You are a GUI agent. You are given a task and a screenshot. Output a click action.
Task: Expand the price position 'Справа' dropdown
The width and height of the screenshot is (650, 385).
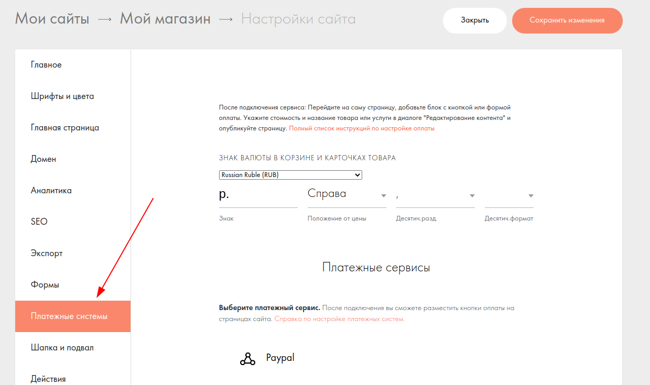coord(346,195)
